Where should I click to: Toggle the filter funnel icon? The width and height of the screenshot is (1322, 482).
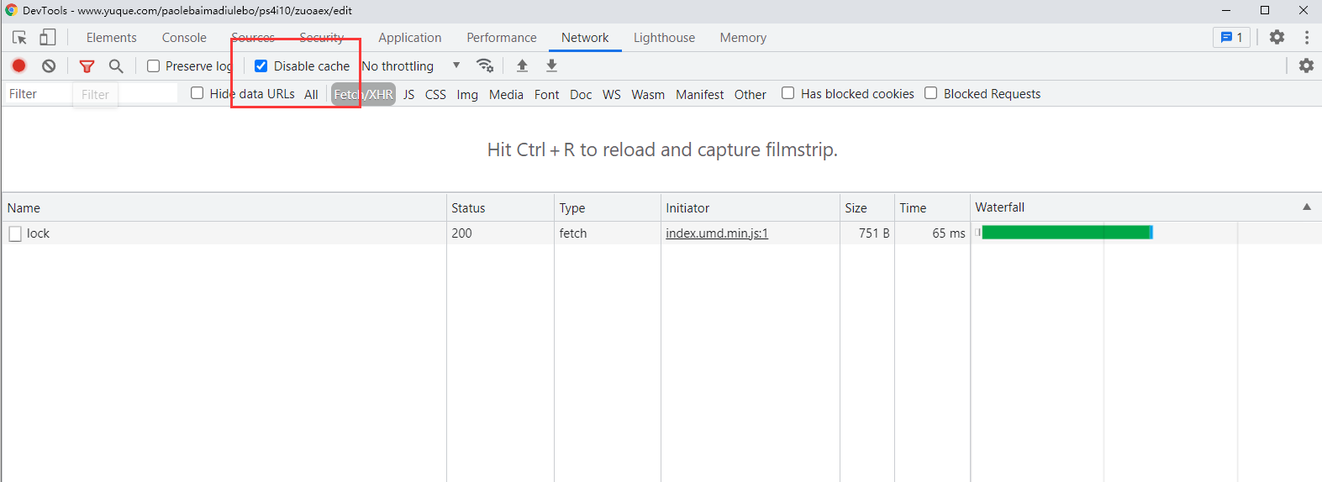pos(87,65)
